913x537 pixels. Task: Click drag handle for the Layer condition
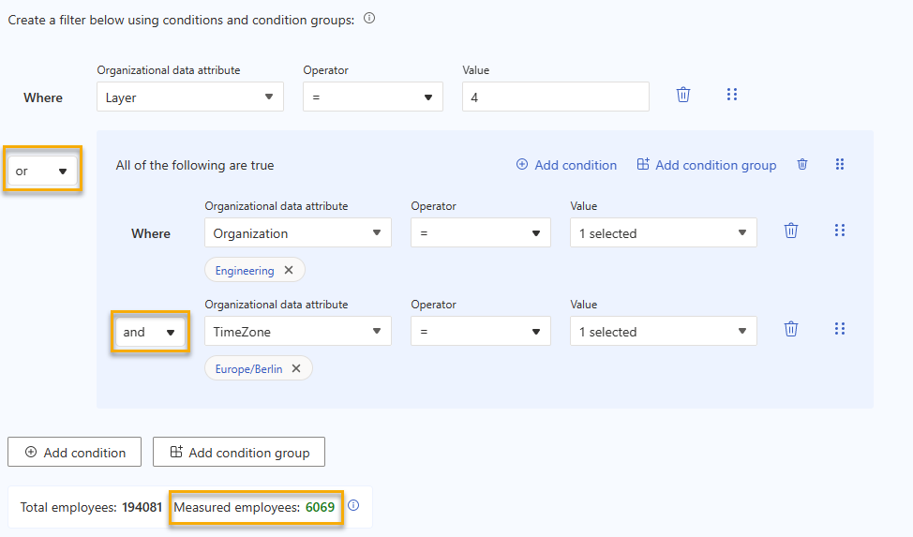(x=732, y=95)
